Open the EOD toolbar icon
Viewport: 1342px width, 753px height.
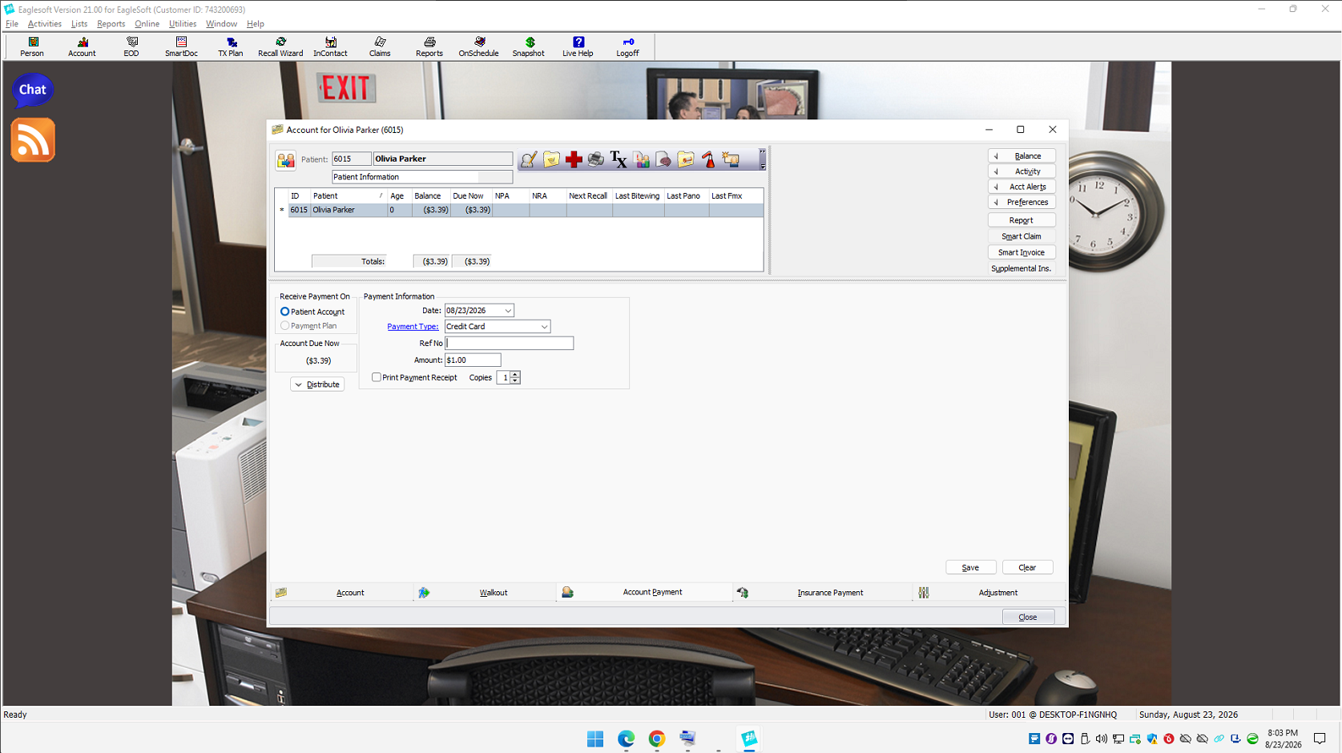pyautogui.click(x=131, y=46)
